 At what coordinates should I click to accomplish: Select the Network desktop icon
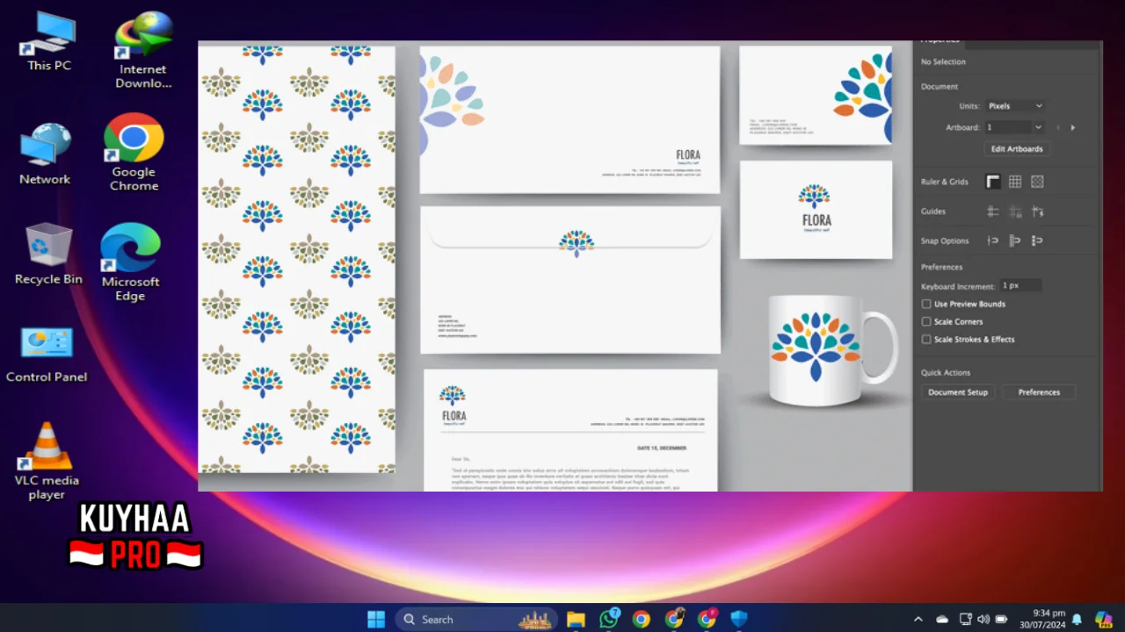click(45, 154)
